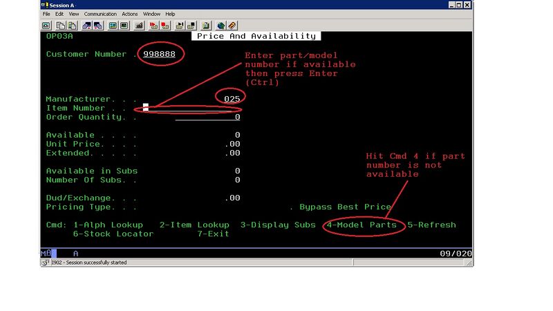Open the Display setup toolbar icon
Viewport: 553px width, 311px height.
tap(113, 26)
